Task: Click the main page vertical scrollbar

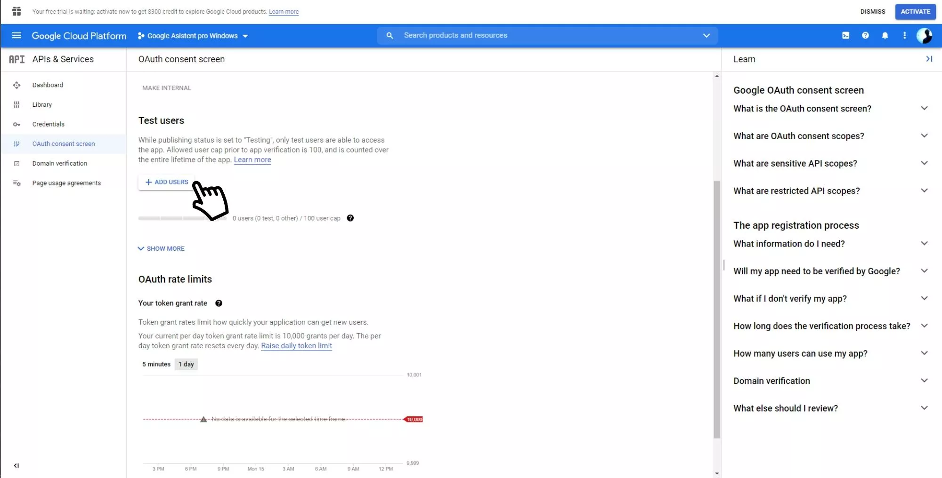Action: coord(717,309)
